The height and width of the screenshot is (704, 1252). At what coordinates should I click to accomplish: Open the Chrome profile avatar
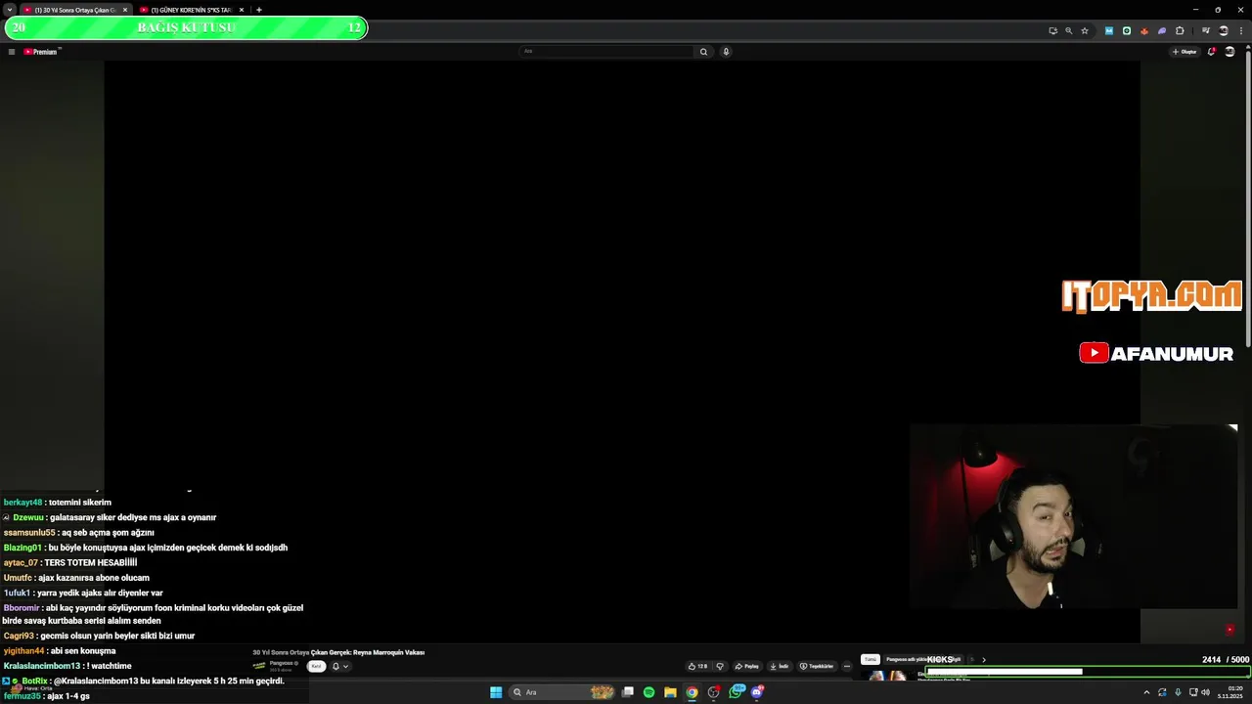point(1223,30)
